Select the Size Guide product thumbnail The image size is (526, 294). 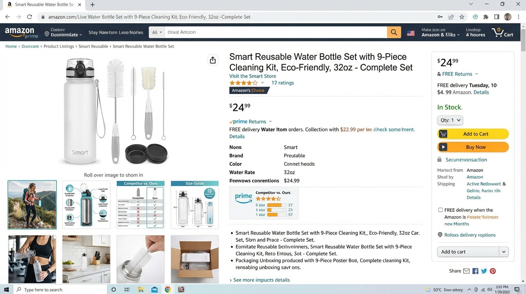194,204
